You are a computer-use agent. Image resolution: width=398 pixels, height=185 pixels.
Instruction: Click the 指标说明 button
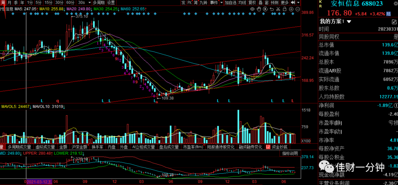[x=290, y=153]
